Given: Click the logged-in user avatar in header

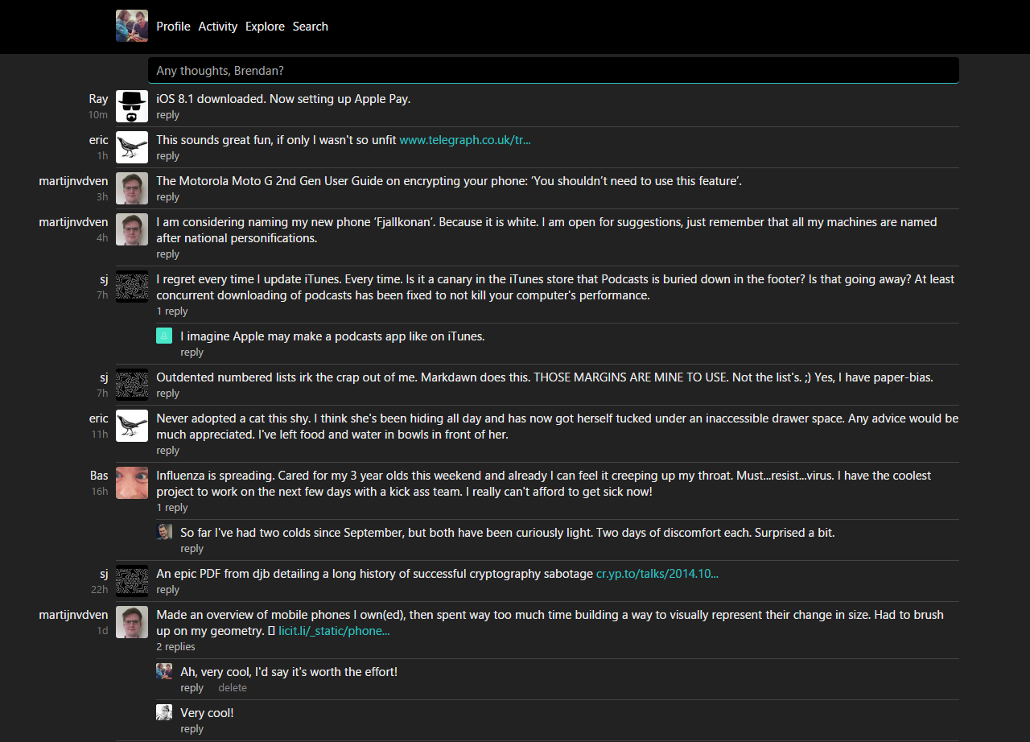Looking at the screenshot, I should point(132,26).
